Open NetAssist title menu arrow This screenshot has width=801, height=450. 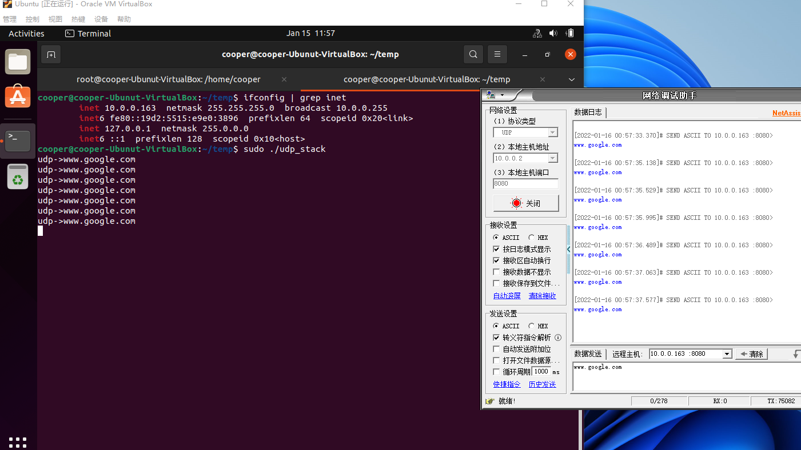coord(502,95)
